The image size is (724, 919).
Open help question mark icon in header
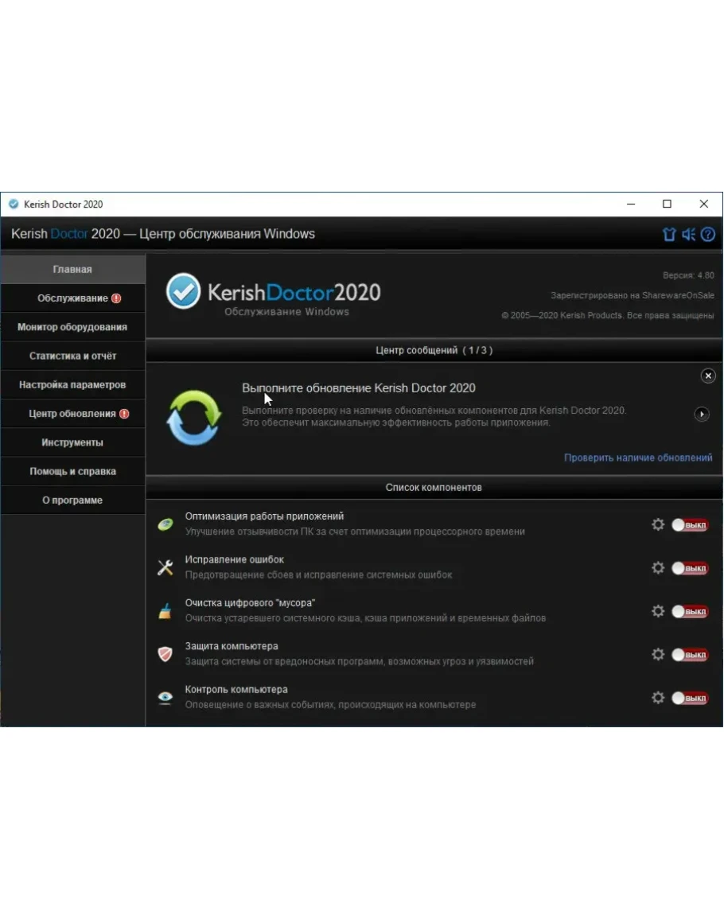707,235
